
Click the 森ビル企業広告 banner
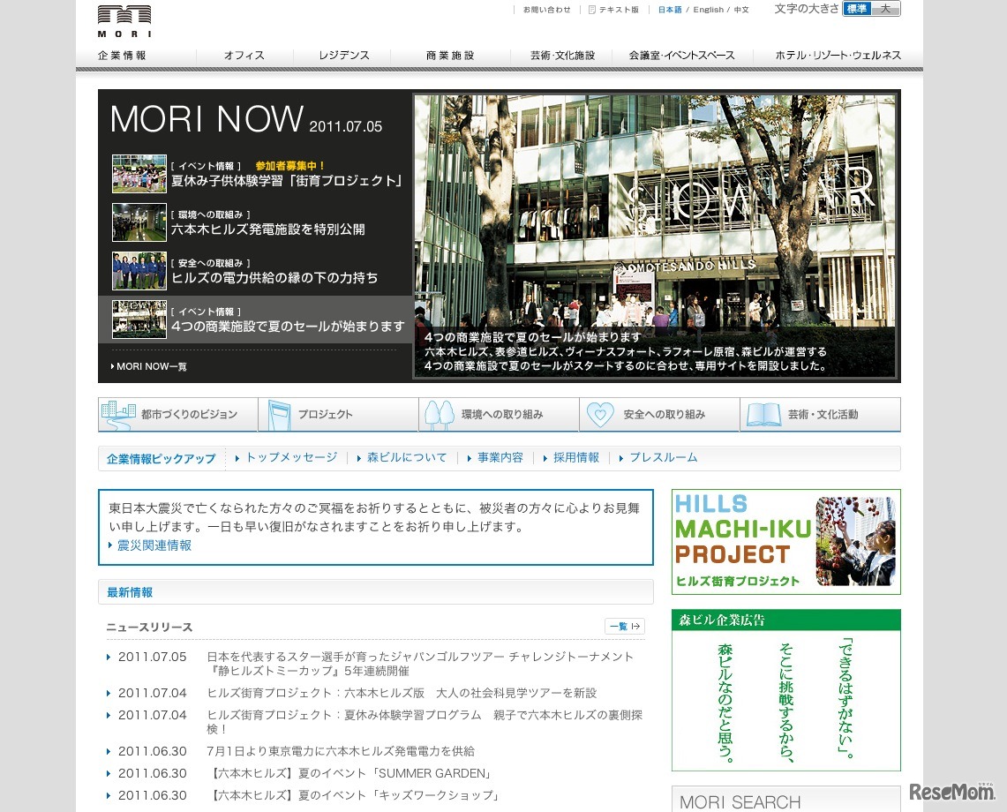click(786, 690)
